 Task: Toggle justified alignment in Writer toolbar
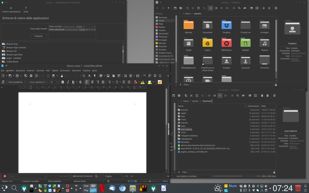coord(103,82)
